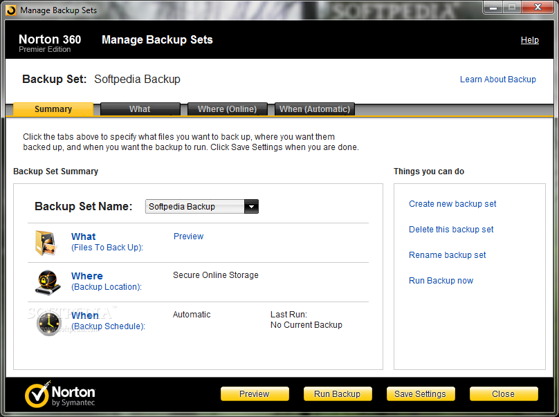
Task: Click the clock icon beside When
Action: coord(49,324)
